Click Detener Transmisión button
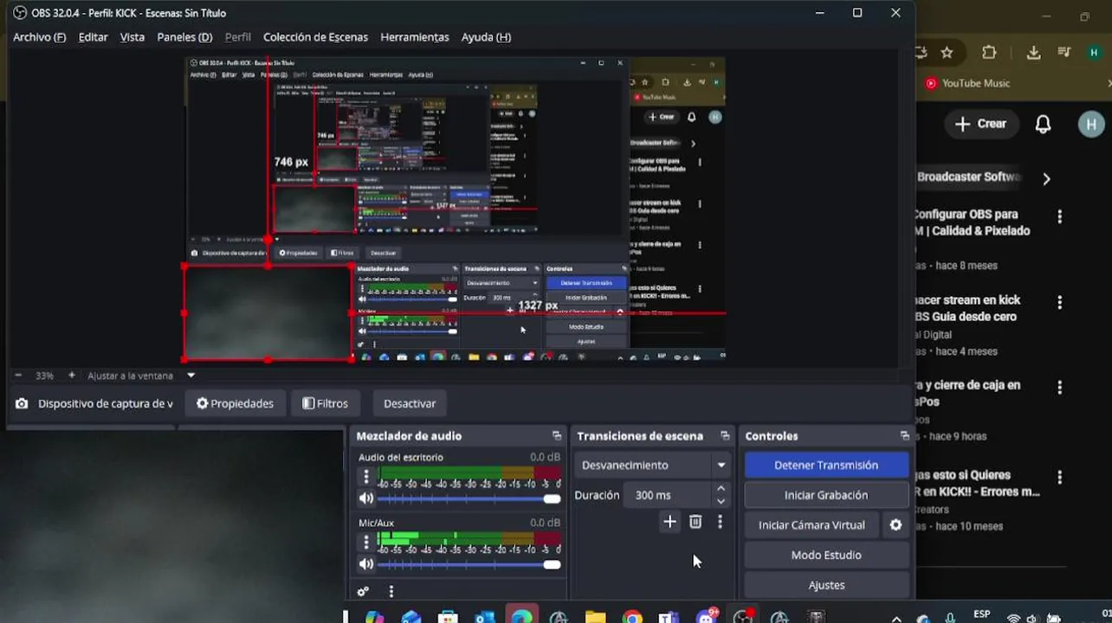 (826, 466)
